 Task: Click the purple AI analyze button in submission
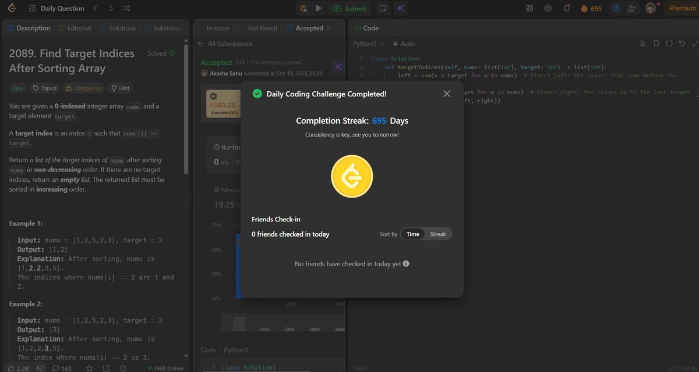tap(338, 67)
